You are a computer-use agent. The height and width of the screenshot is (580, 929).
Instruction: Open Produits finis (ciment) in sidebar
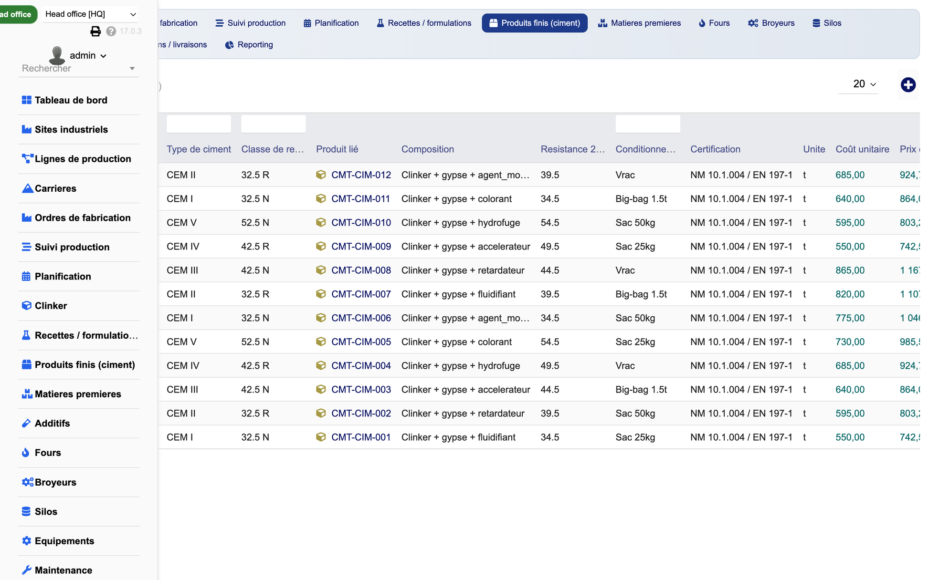tap(78, 365)
